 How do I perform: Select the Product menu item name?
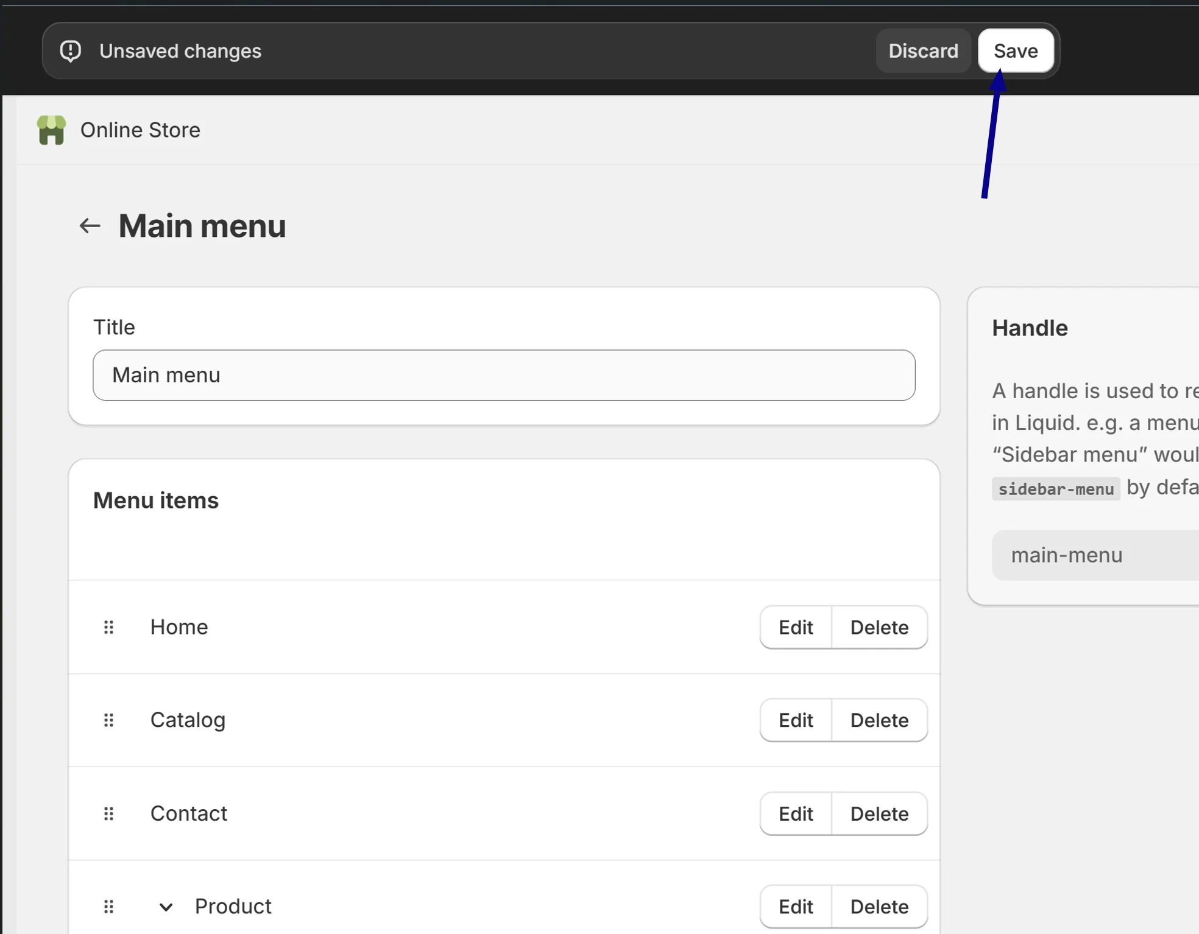coord(233,907)
